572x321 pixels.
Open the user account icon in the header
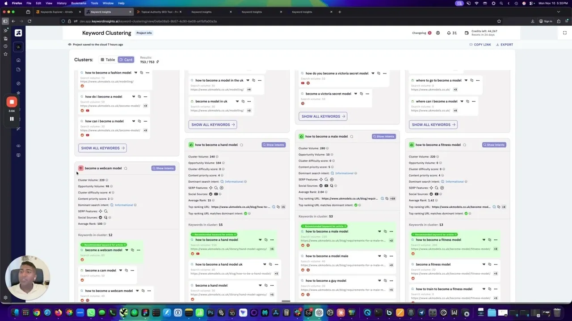pos(438,33)
